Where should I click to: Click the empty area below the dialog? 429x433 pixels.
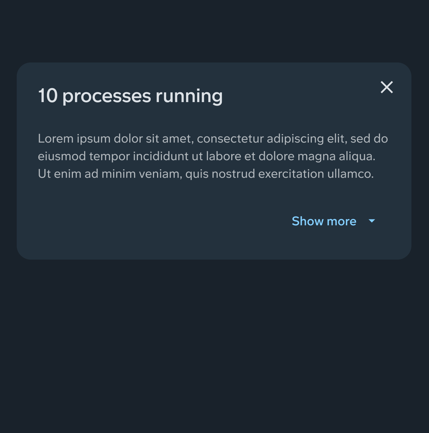[214, 337]
